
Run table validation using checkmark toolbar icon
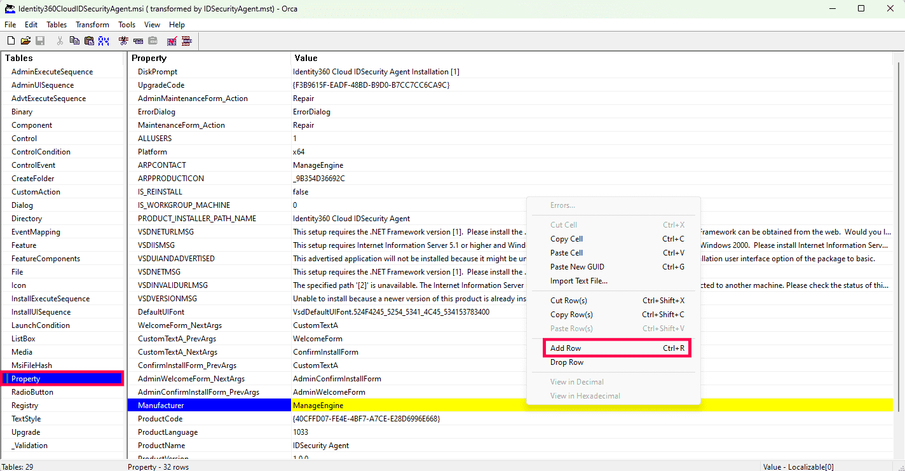click(x=171, y=40)
